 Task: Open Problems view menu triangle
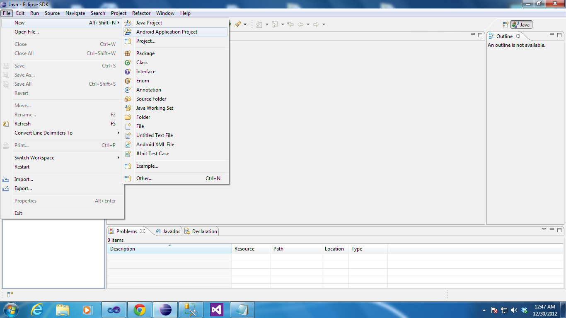544,229
